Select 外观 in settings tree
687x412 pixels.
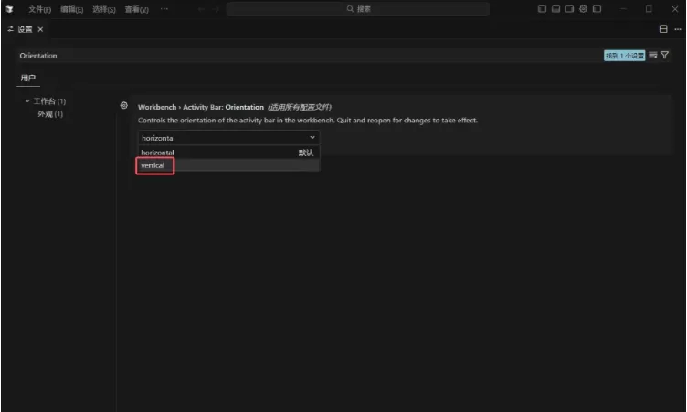point(49,114)
